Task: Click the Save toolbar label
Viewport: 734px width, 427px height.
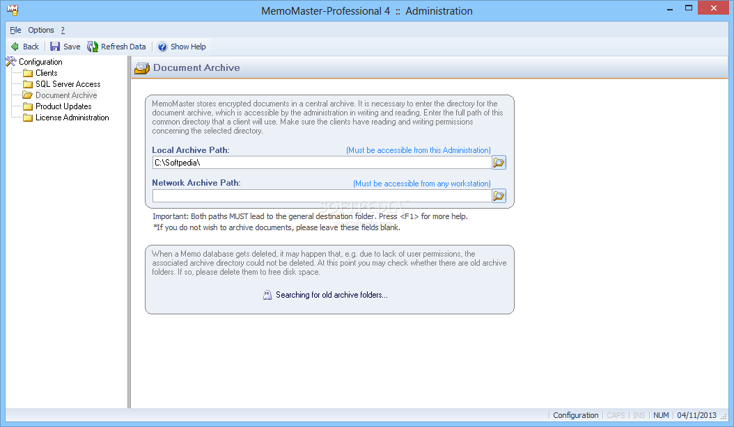Action: (72, 47)
